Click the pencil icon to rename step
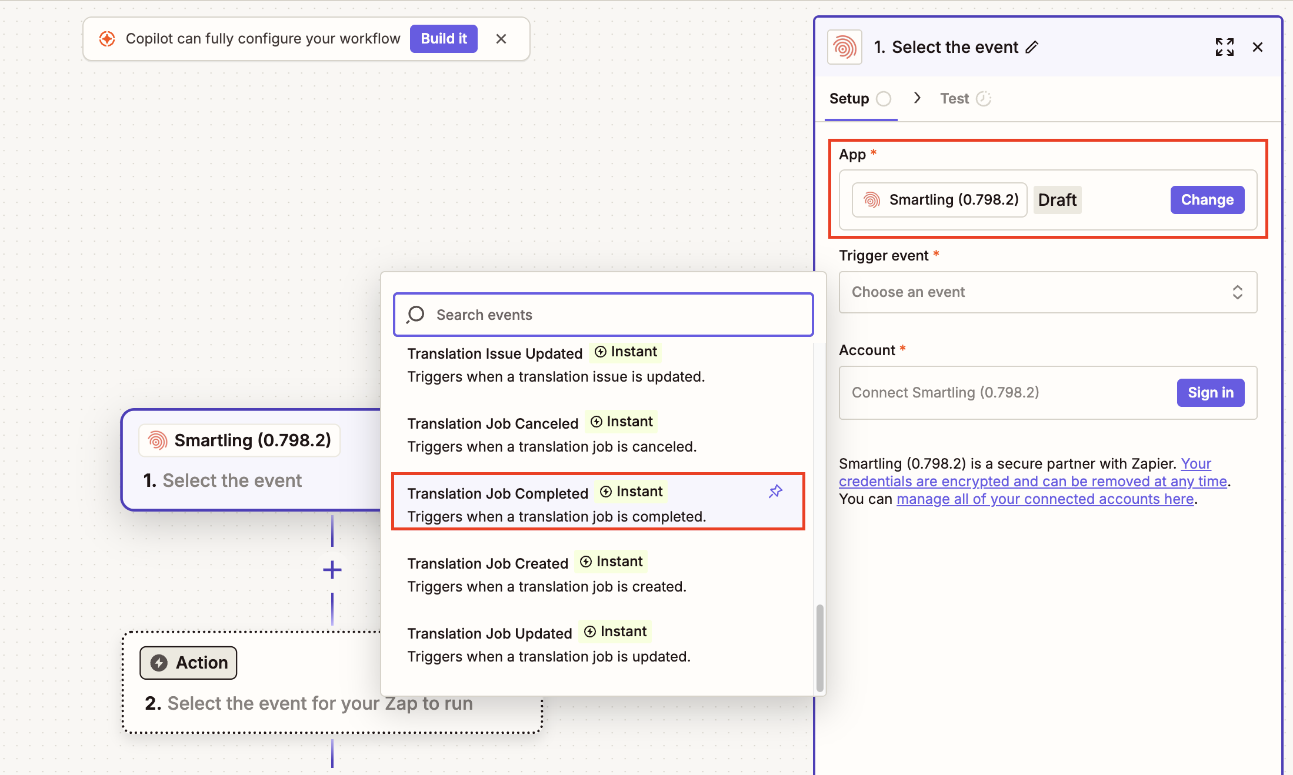Screen dimensions: 1293x775 [1032, 47]
